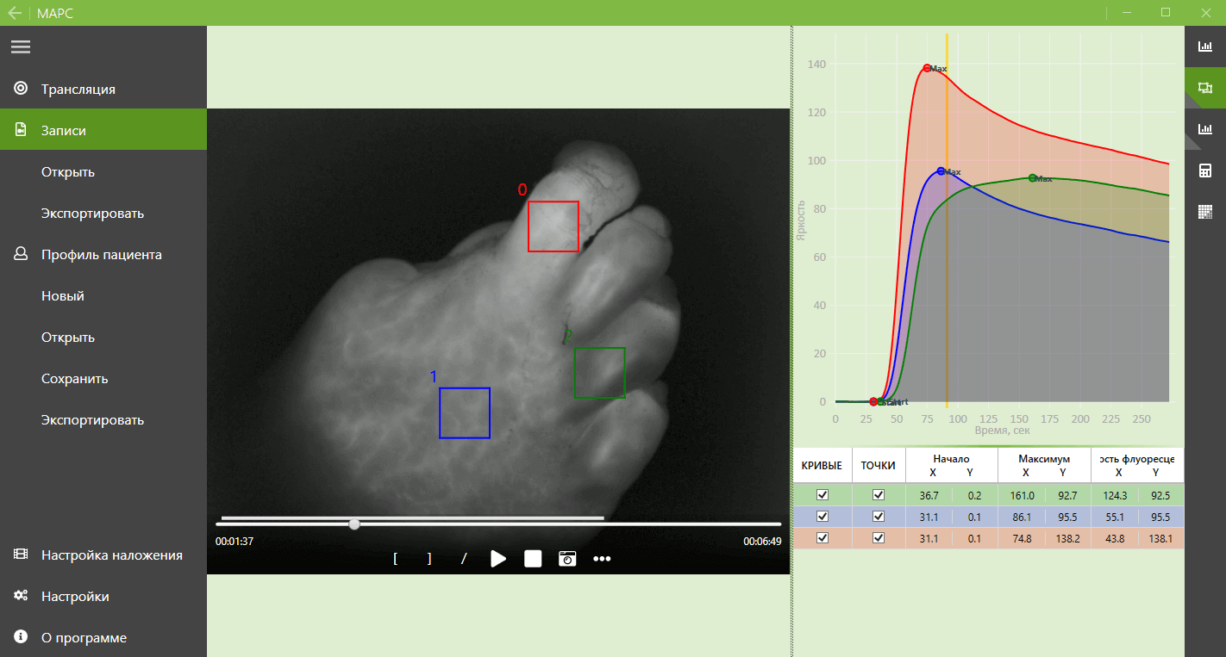The image size is (1226, 657).
Task: Click Экспортировать under Профиль пациента
Action: click(92, 419)
